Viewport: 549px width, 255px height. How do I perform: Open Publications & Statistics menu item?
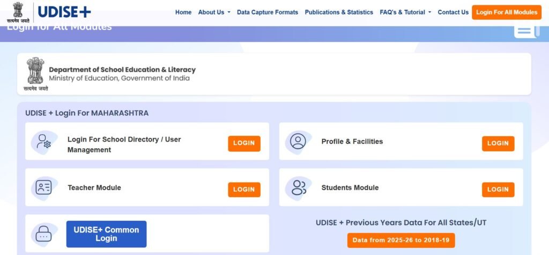tap(339, 12)
